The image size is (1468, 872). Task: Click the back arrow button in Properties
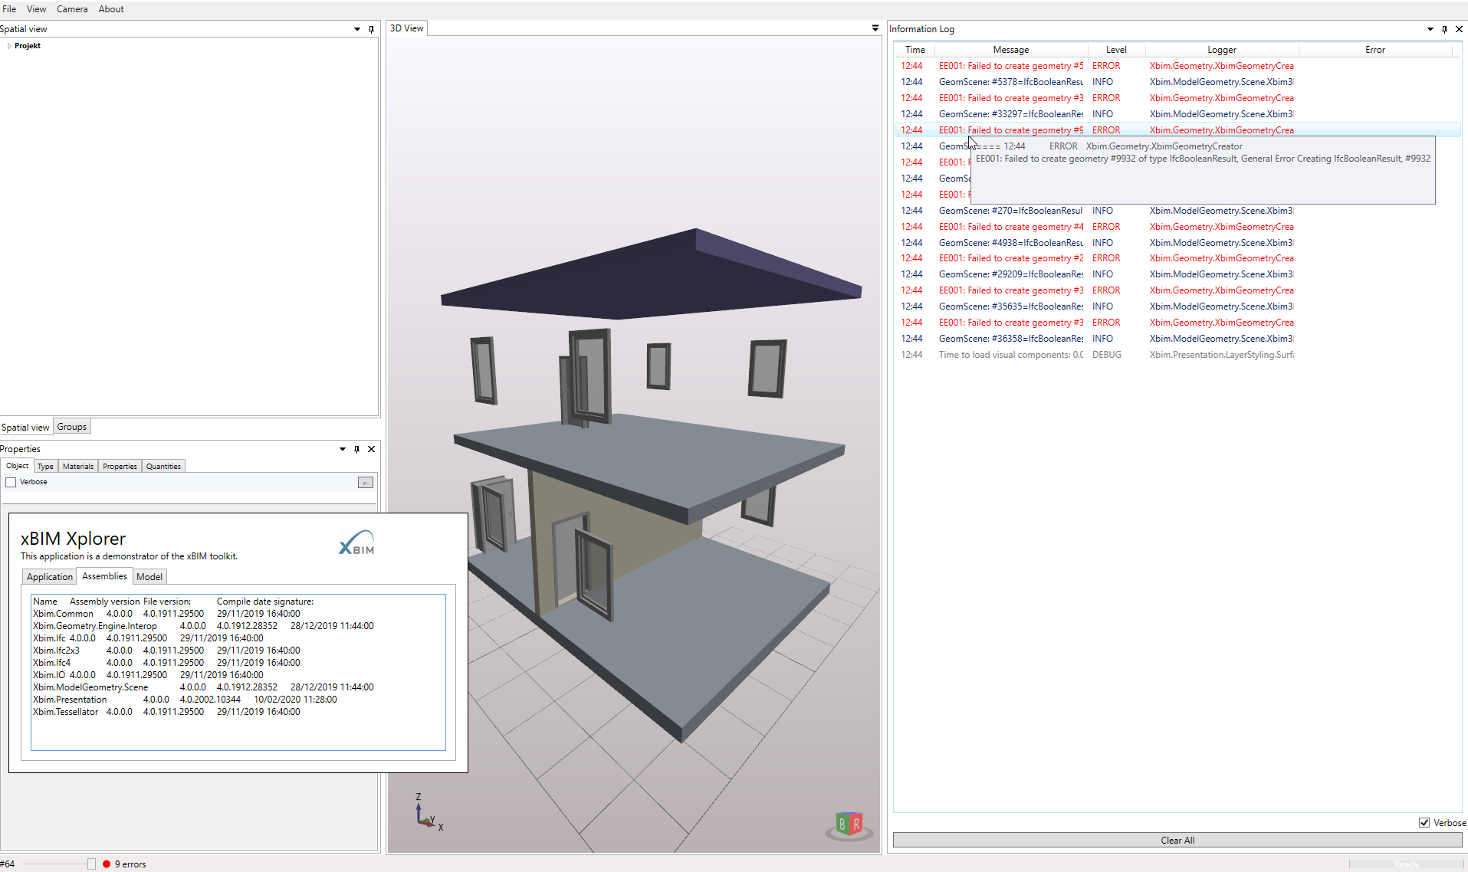[x=366, y=482]
